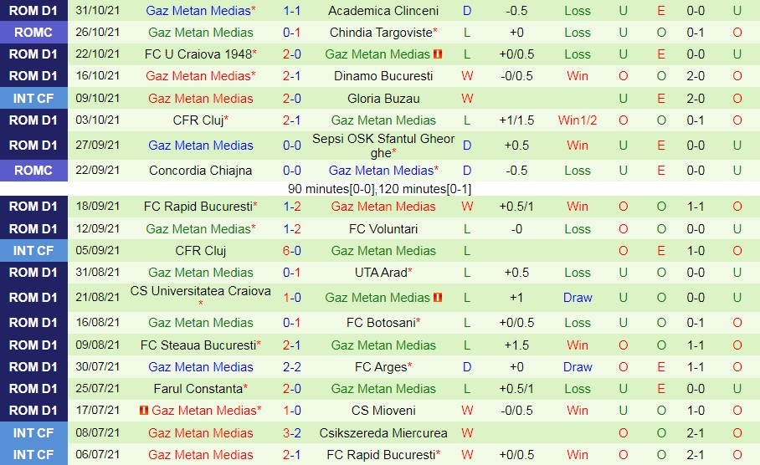Click red card icon in CS Mioveni row
760x465 pixels.
(143, 411)
